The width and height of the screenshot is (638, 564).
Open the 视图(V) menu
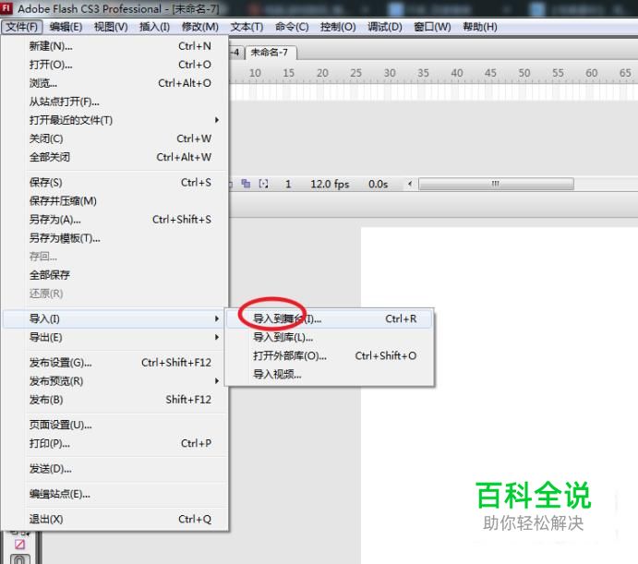(111, 27)
